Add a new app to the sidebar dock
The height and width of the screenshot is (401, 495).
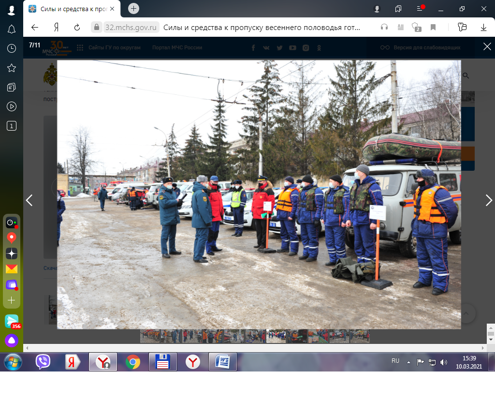tap(12, 300)
